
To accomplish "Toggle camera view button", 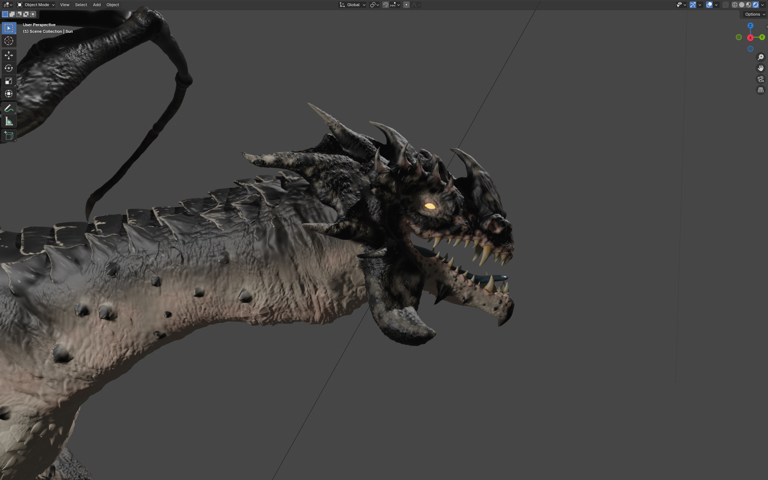I will tap(761, 79).
